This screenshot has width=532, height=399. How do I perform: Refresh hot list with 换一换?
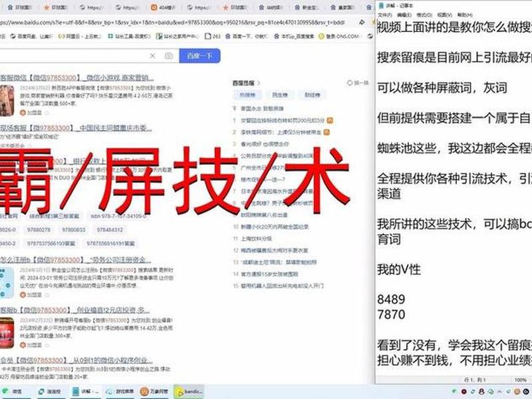pyautogui.click(x=358, y=82)
